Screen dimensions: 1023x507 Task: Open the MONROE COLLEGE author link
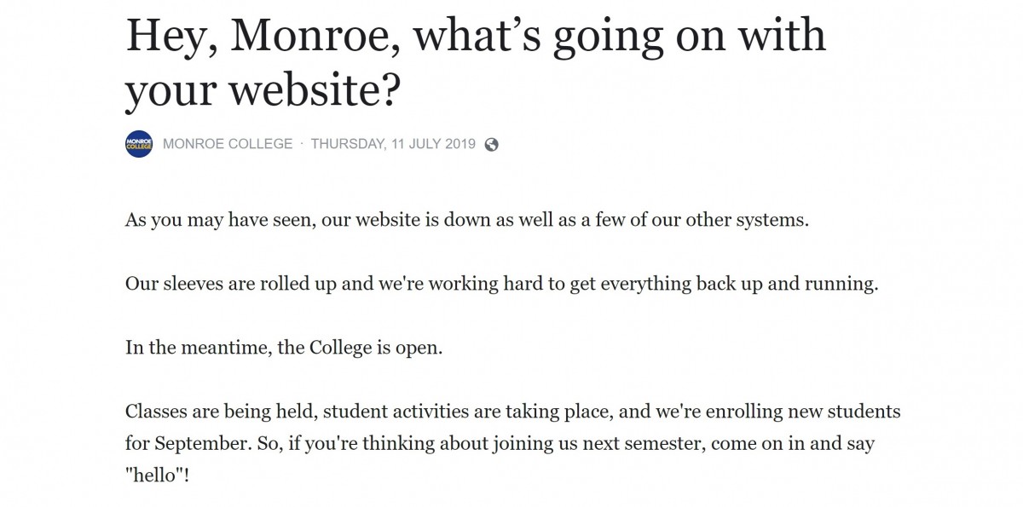point(228,144)
